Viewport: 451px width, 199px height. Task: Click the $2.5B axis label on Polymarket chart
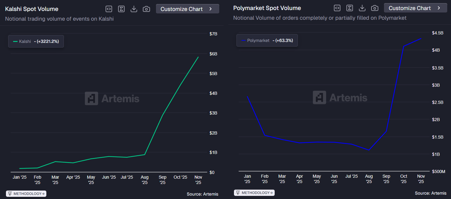[438, 102]
